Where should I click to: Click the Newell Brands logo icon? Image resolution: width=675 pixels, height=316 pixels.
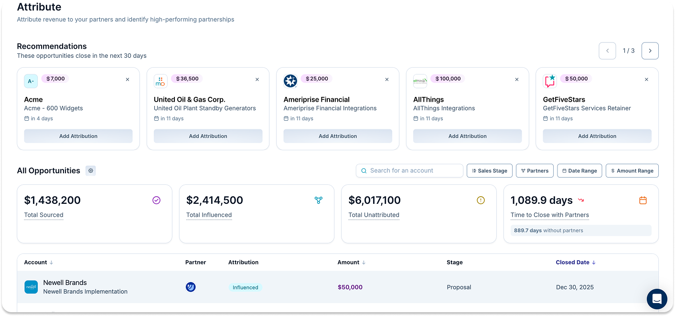tap(31, 287)
